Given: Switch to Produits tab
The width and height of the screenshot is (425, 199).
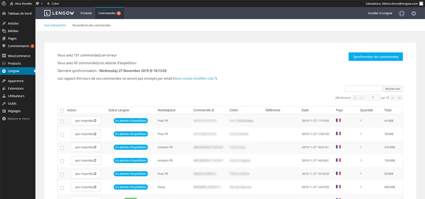Looking at the screenshot, I should (86, 13).
